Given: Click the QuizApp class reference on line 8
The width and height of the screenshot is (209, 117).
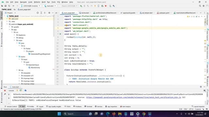Looking at the screenshot, I should [78, 37].
